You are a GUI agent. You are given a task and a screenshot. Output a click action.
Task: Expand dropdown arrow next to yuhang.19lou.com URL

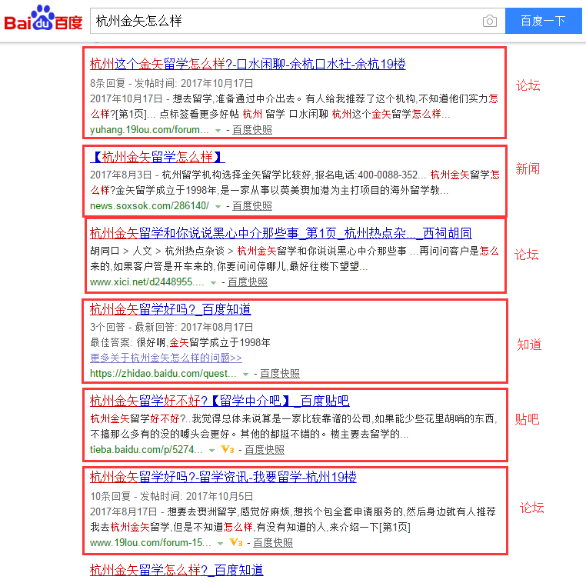[x=218, y=131]
